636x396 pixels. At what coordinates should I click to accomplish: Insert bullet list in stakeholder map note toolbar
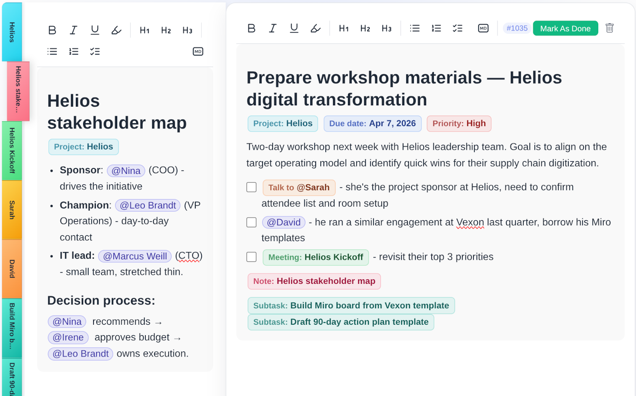coord(52,51)
